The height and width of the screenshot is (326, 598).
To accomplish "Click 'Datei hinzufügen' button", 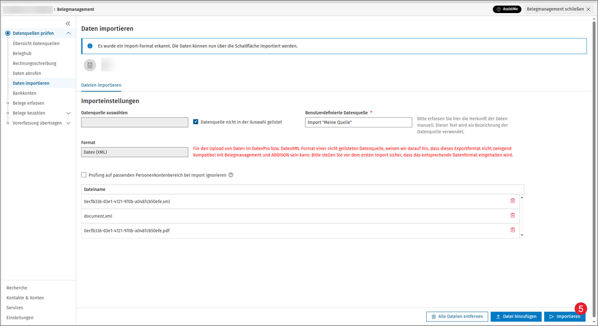I will (x=516, y=316).
